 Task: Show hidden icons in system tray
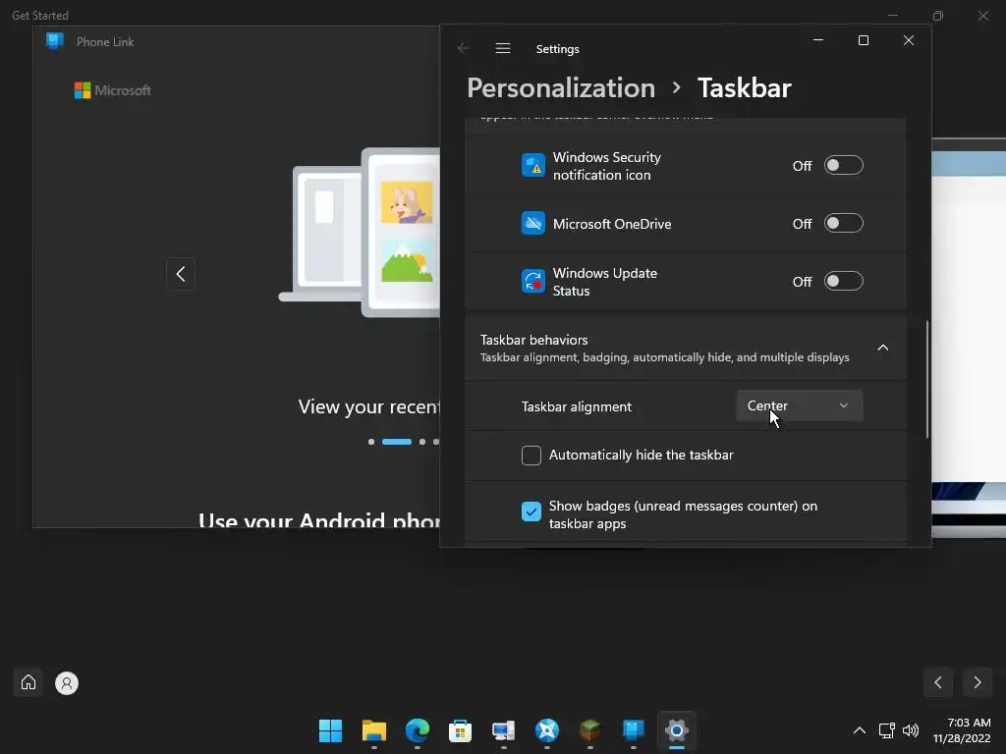click(859, 730)
